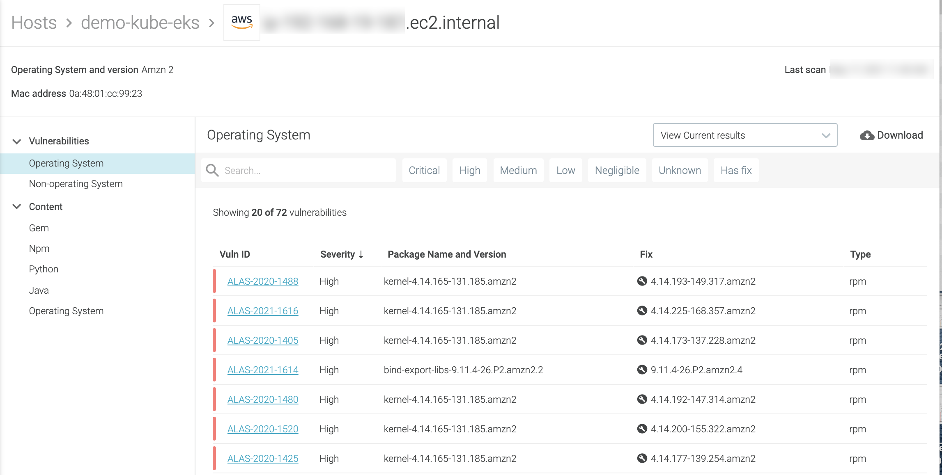942x475 pixels.
Task: Open Python content in sidebar
Action: pyautogui.click(x=44, y=269)
